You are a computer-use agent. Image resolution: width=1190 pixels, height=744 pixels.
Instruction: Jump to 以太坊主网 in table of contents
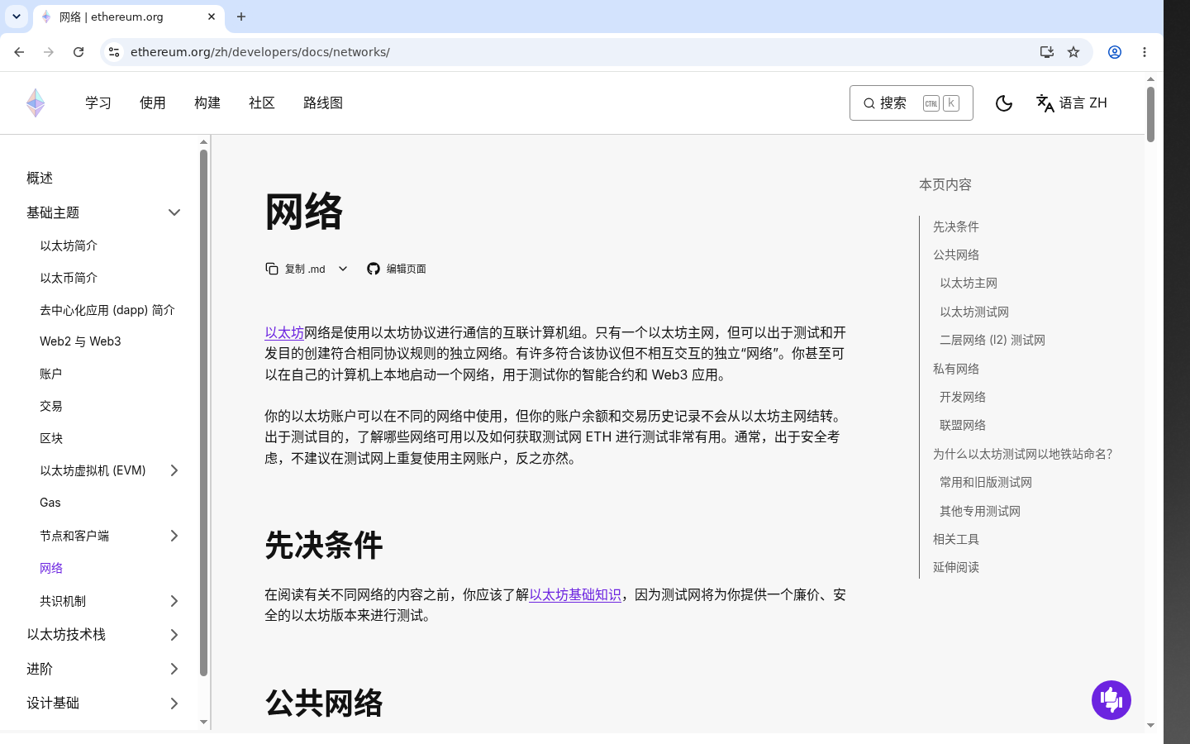pyautogui.click(x=969, y=283)
